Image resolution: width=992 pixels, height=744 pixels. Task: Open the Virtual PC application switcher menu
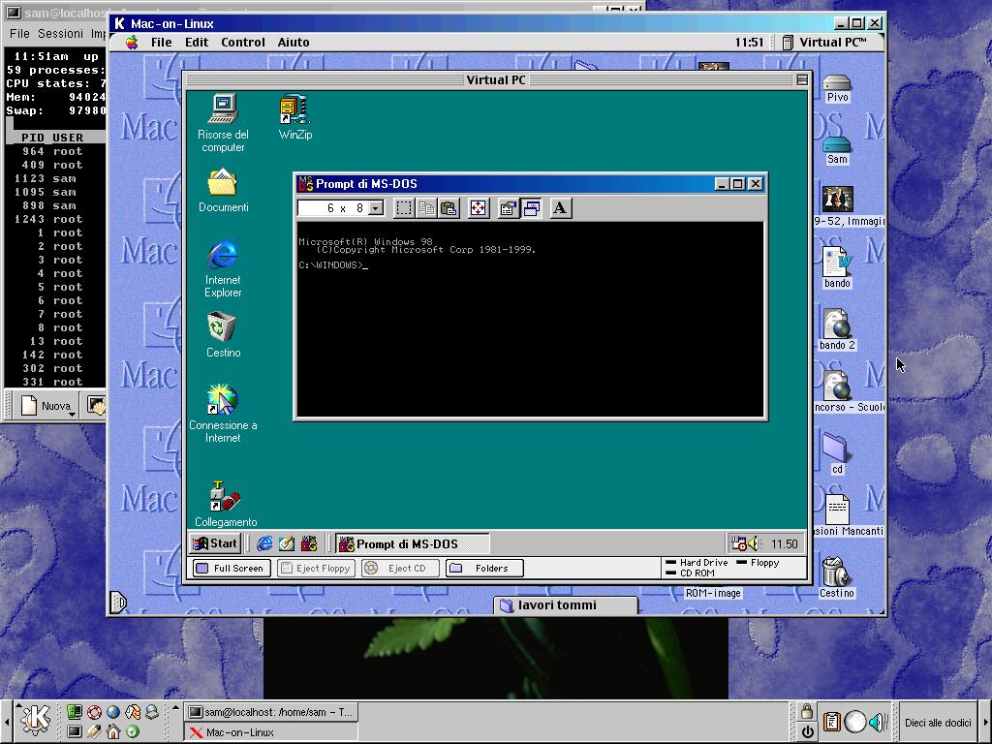(x=825, y=43)
